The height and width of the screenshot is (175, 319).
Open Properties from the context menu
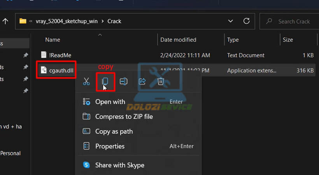pyautogui.click(x=110, y=146)
